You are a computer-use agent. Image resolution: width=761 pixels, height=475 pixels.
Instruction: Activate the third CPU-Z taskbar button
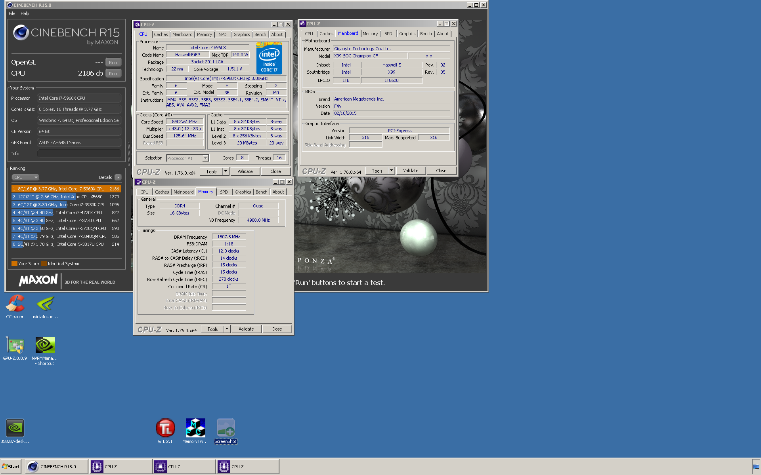247,467
